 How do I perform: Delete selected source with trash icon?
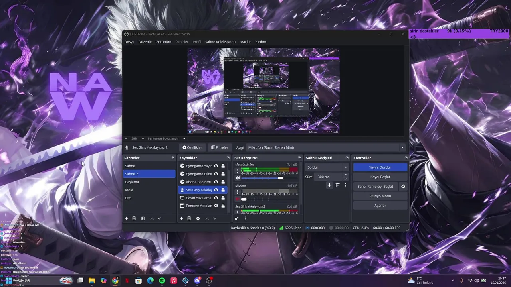pos(189,218)
